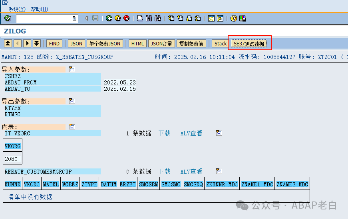348x219 pixels.
Task: Click the SE37测试数据 button
Action: click(x=249, y=43)
